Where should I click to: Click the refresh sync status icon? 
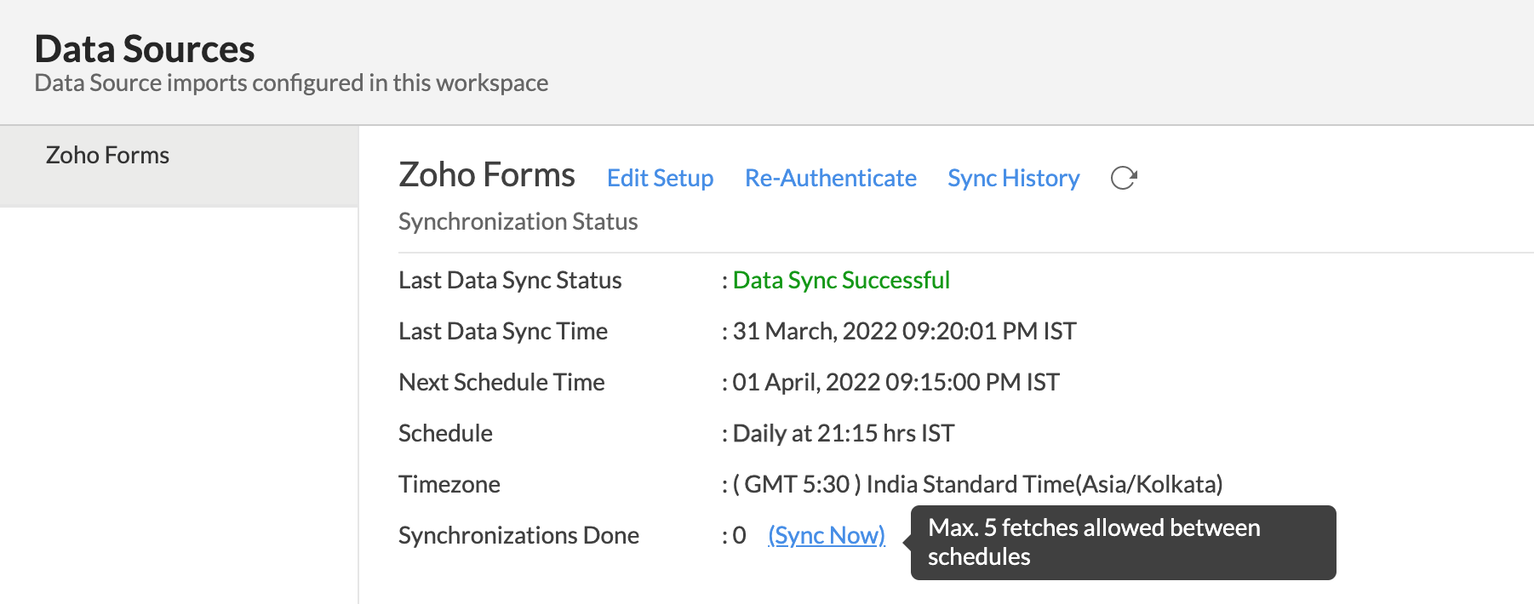[1124, 178]
